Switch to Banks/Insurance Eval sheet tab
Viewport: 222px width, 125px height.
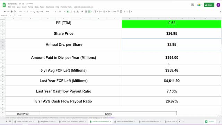pyautogui.click(x=150, y=122)
